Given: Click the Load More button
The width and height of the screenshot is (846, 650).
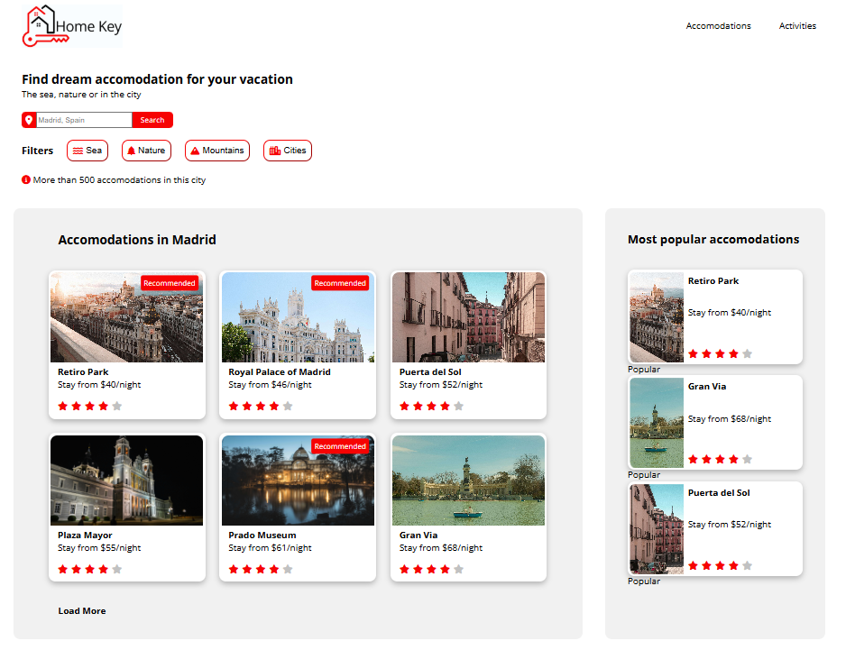Looking at the screenshot, I should pos(82,610).
